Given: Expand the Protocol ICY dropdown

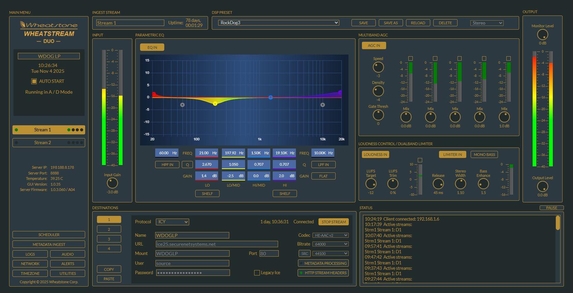Looking at the screenshot, I should pyautogui.click(x=172, y=222).
